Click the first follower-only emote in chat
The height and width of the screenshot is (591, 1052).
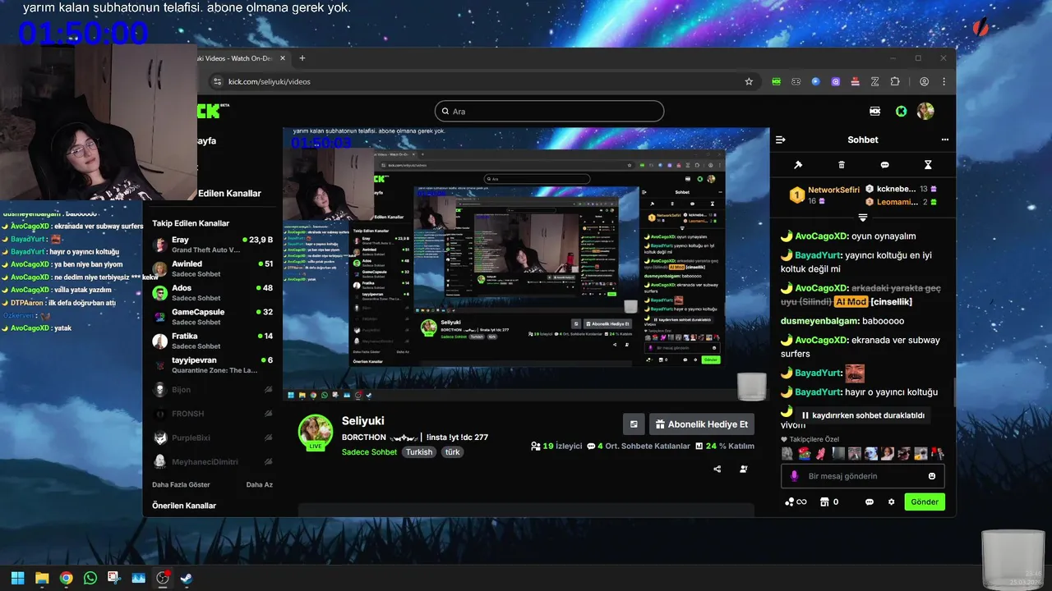click(x=787, y=453)
